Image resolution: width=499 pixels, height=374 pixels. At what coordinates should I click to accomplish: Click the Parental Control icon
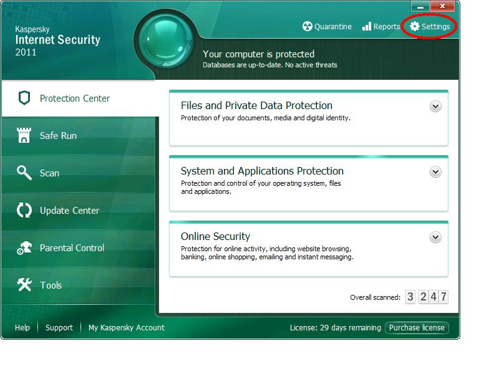coord(24,247)
